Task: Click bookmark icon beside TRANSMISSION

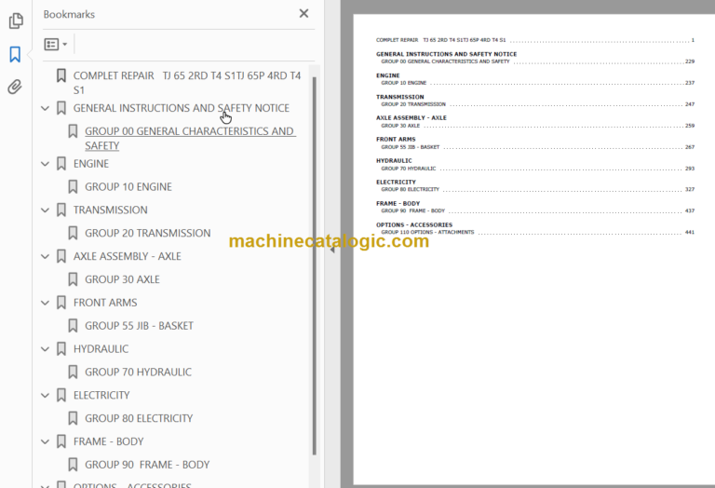Action: (61, 210)
